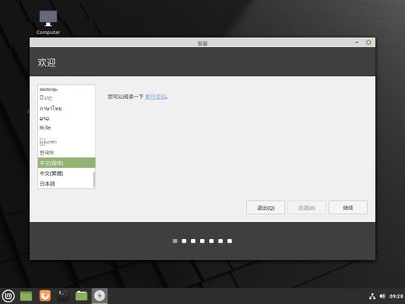Image resolution: width=405 pixels, height=304 pixels.
Task: Open the Computer desktop icon
Action: click(48, 23)
